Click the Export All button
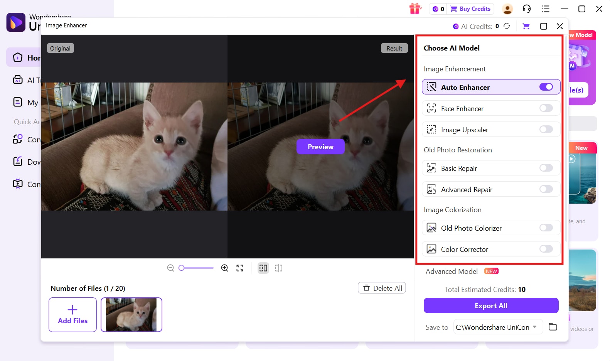610x361 pixels. 491,305
